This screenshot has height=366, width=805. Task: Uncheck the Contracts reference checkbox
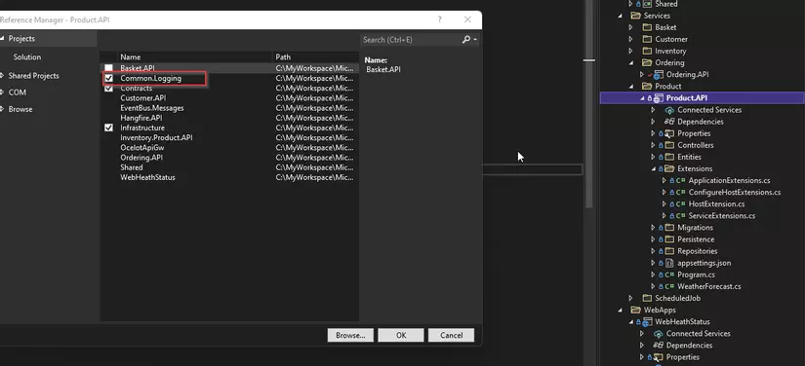(109, 88)
